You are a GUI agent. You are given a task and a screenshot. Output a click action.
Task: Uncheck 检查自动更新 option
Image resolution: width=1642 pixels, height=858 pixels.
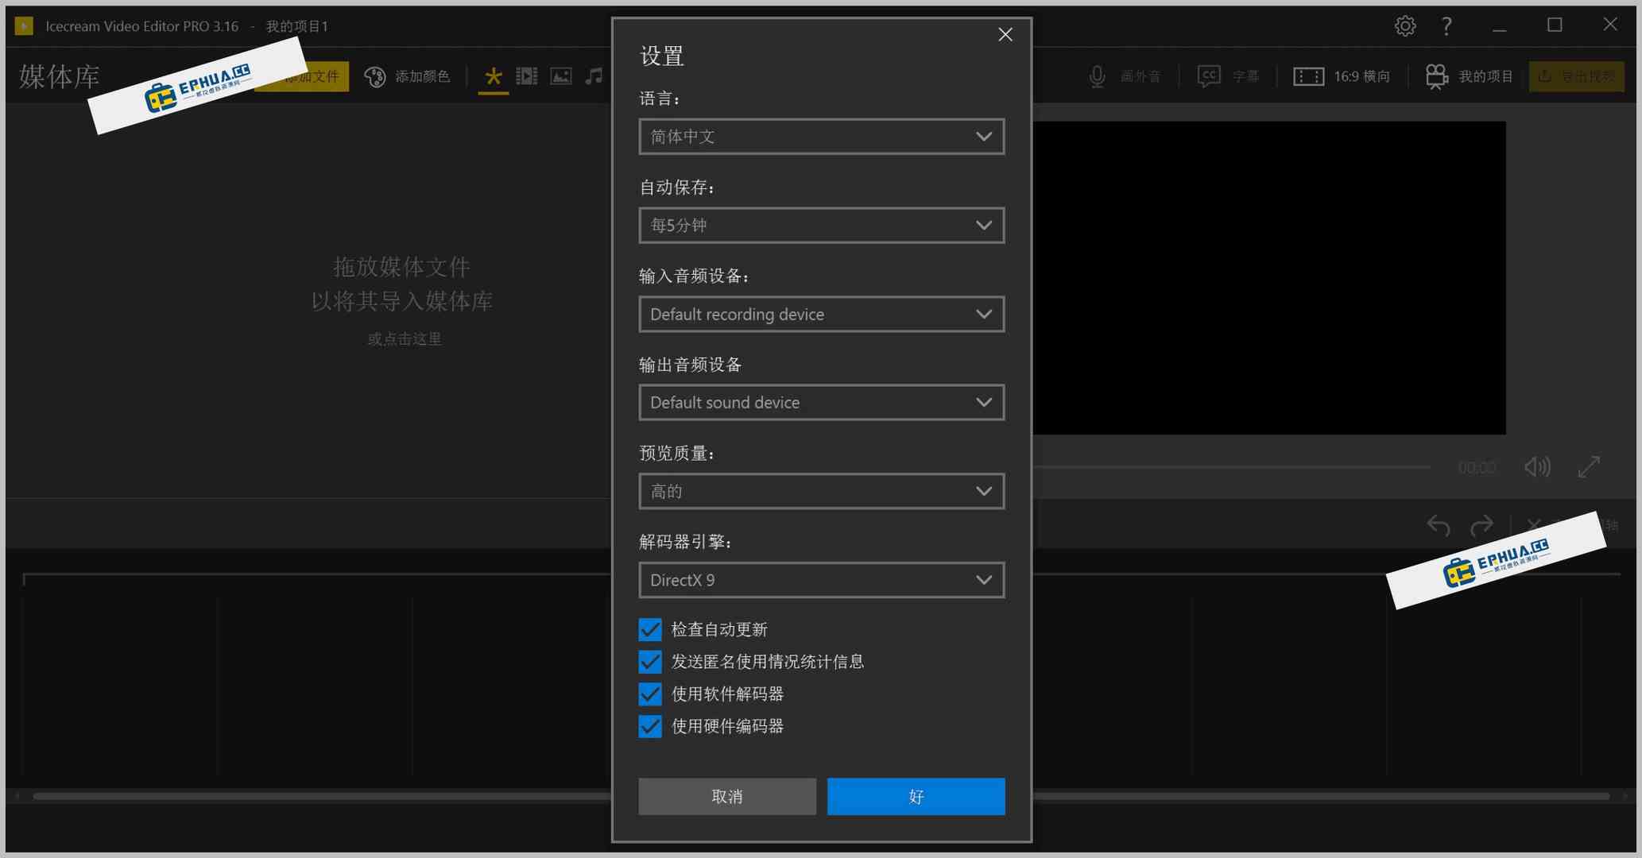click(x=649, y=629)
